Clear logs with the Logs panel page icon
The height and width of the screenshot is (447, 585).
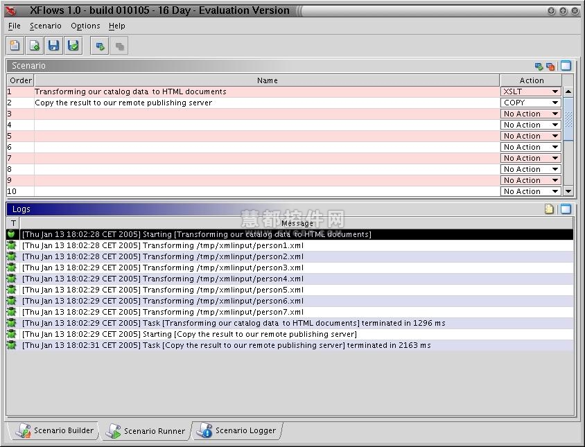(549, 209)
